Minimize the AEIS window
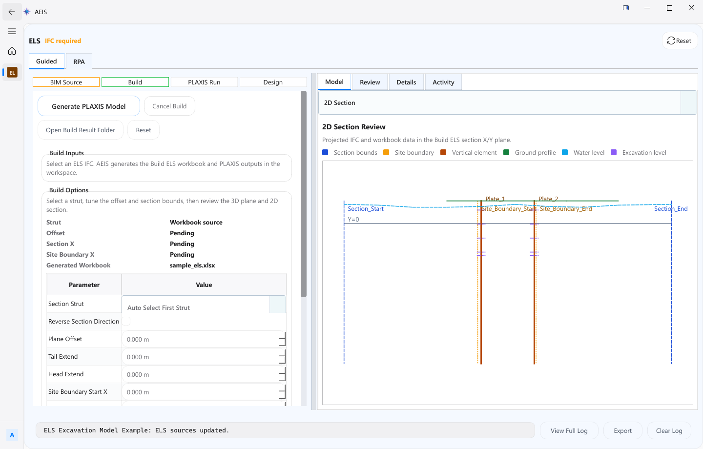Image resolution: width=703 pixels, height=449 pixels. click(x=647, y=8)
